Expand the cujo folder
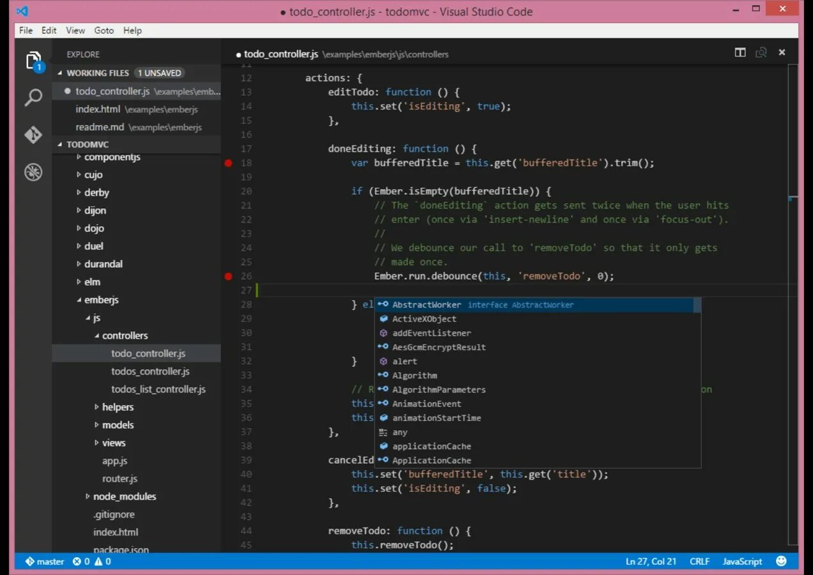Screen dimensions: 813x575 pos(79,174)
